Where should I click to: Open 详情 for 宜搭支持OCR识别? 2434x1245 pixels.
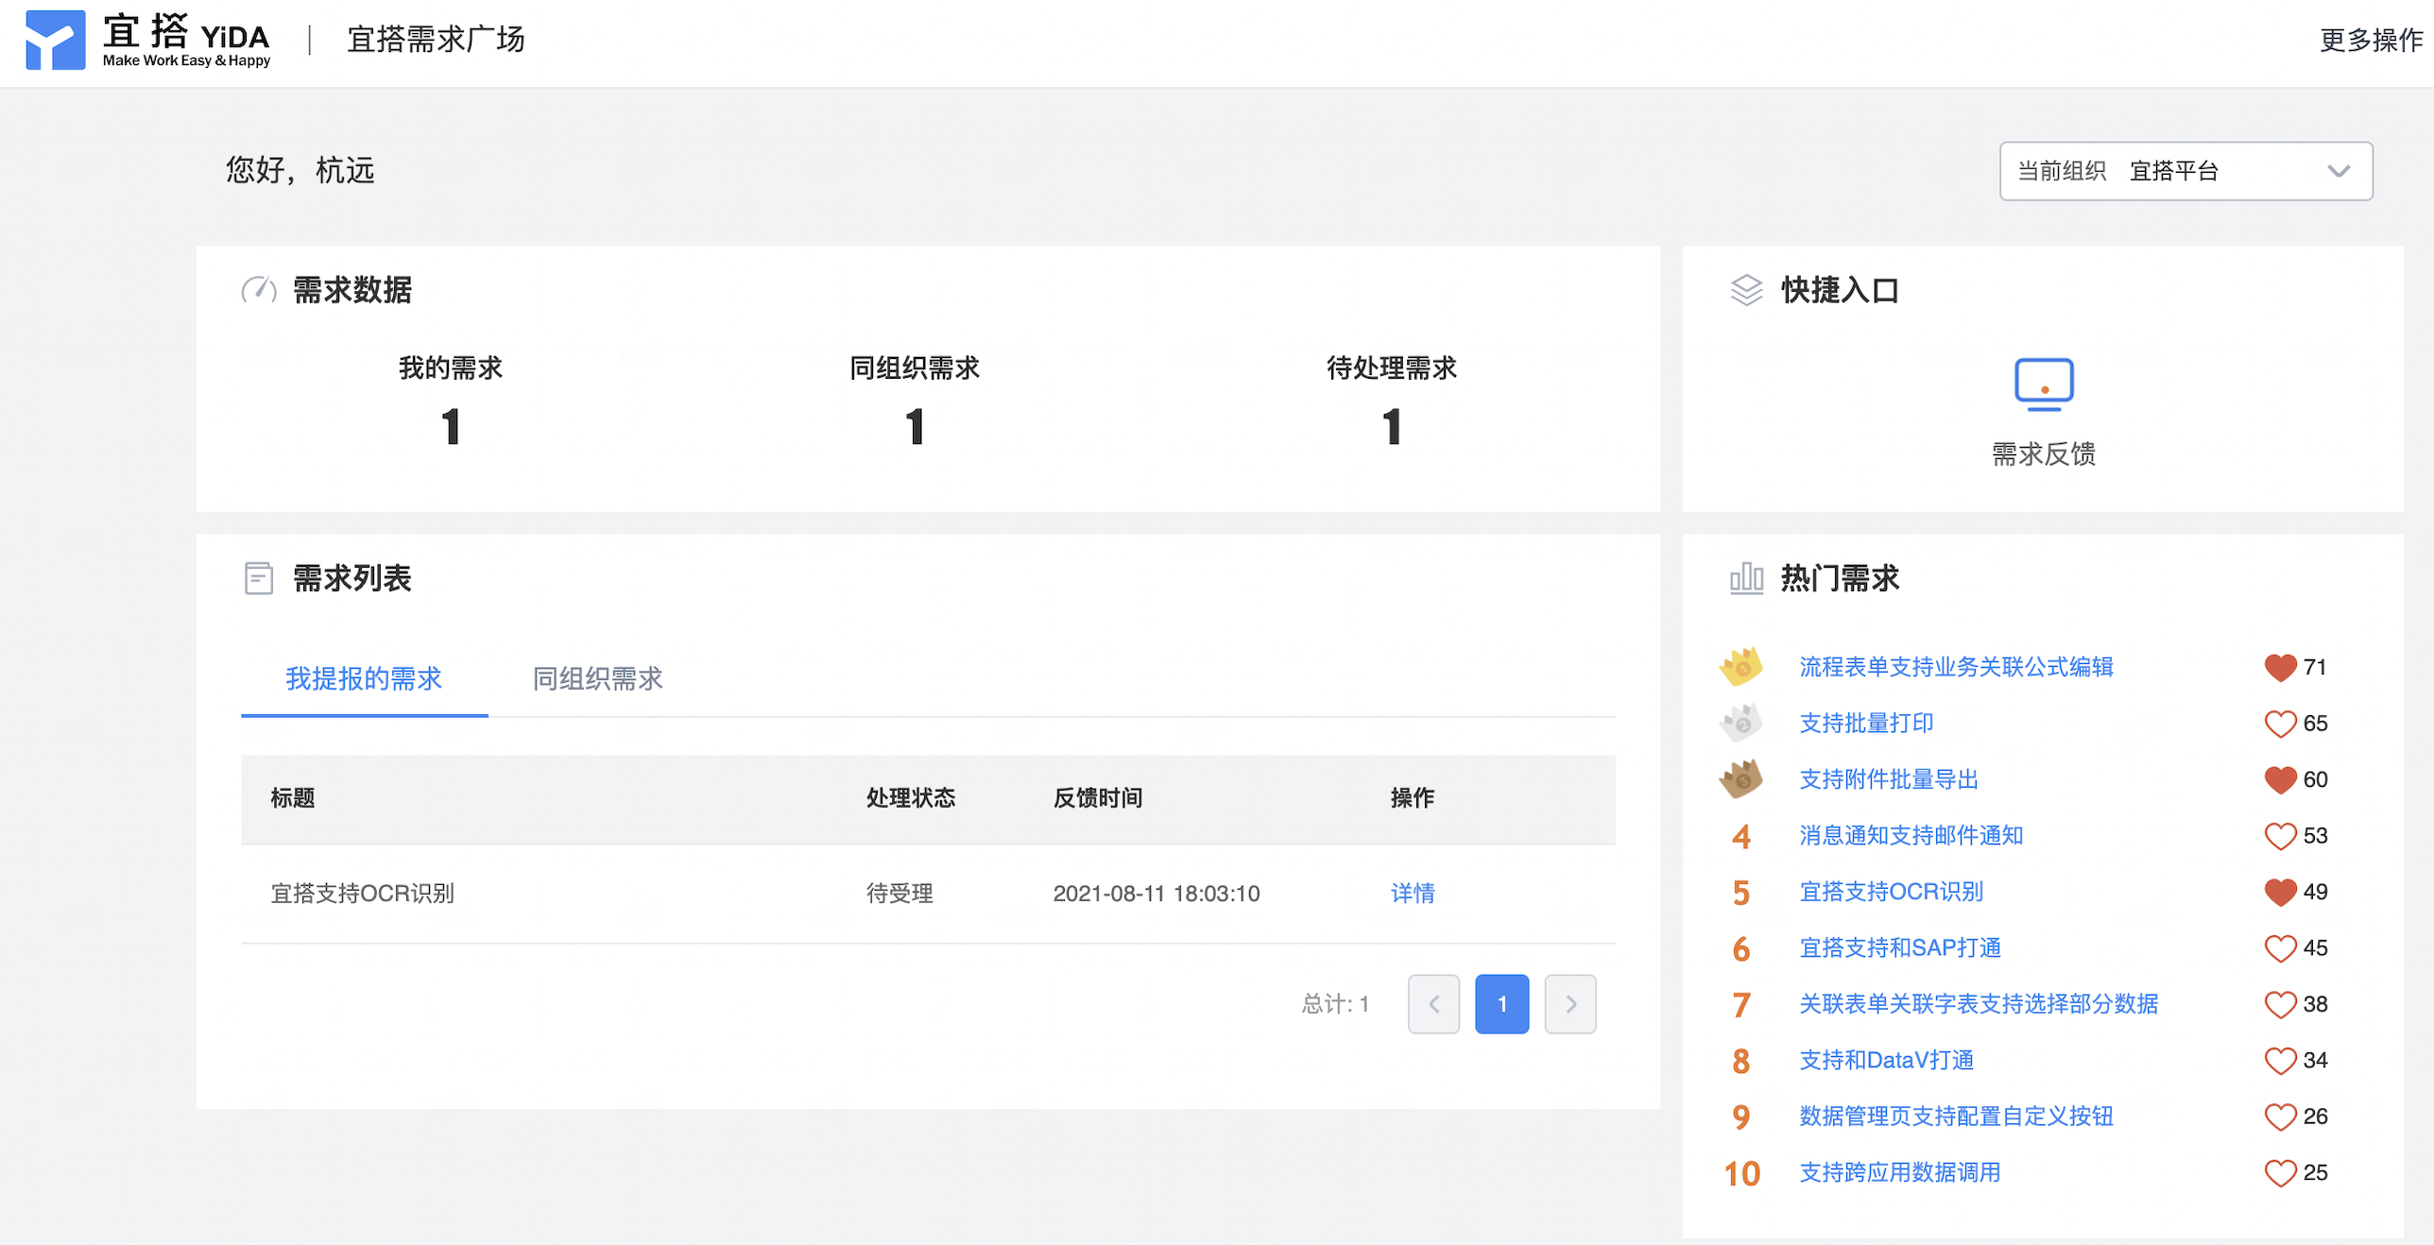click(x=1412, y=893)
